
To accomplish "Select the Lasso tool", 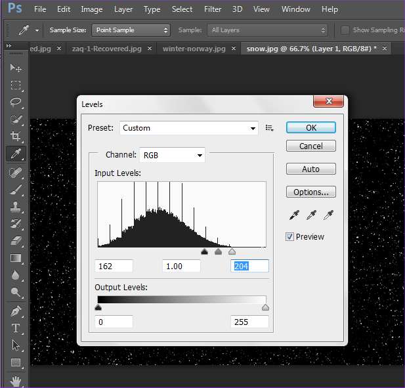I will tap(16, 102).
